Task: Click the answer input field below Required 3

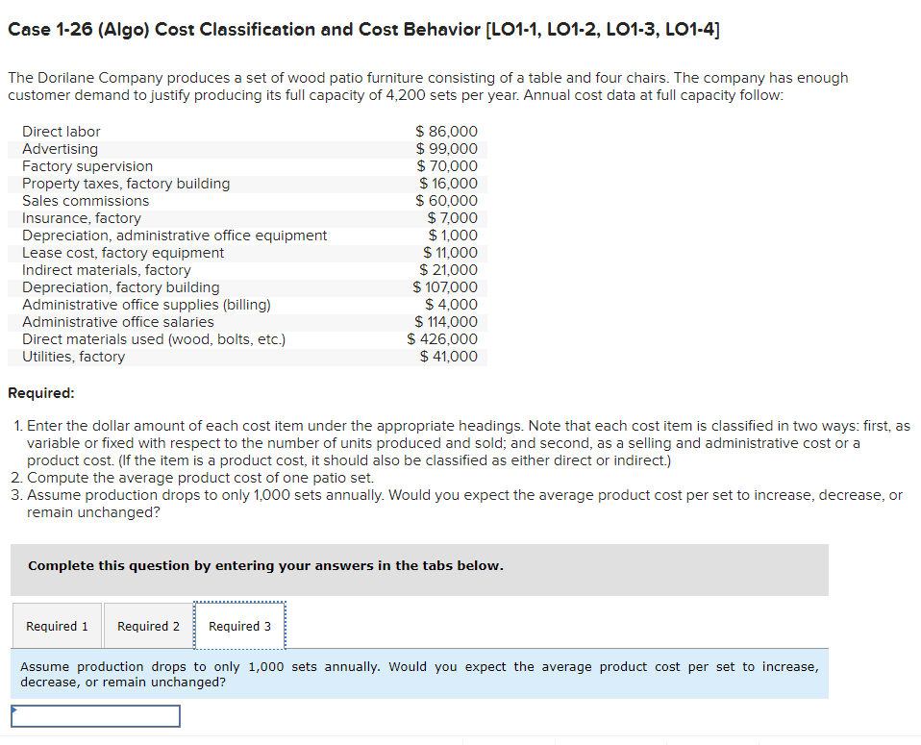Action: click(x=94, y=715)
